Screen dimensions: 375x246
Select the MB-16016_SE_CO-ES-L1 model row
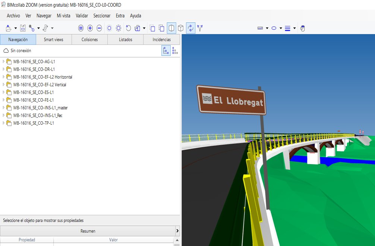[34, 92]
